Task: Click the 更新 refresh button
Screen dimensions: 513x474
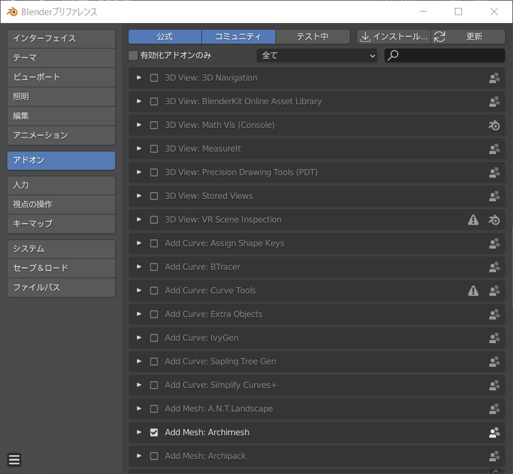Action: click(468, 36)
